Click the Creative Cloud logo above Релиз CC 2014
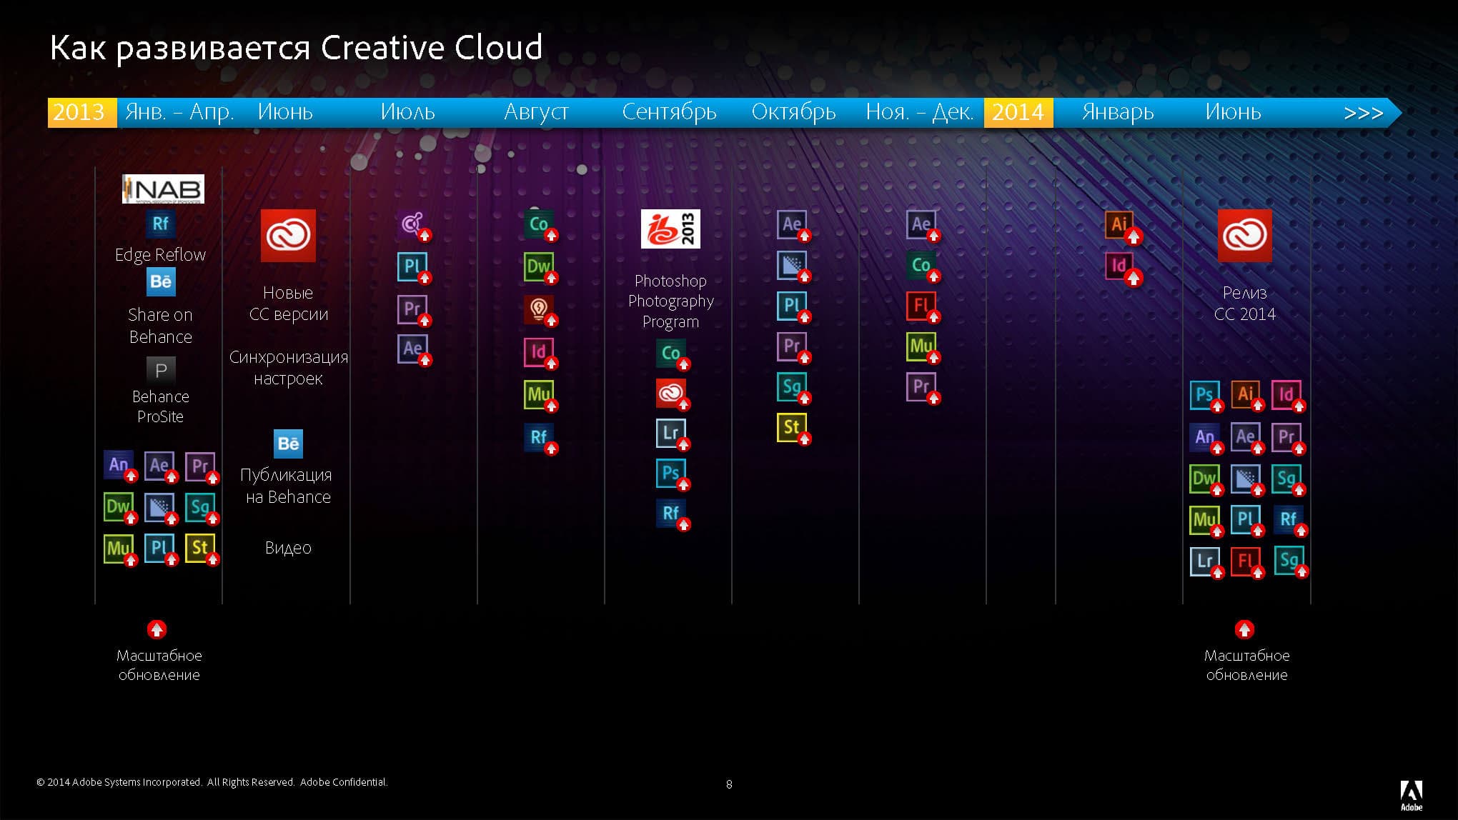1458x820 pixels. coord(1244,236)
